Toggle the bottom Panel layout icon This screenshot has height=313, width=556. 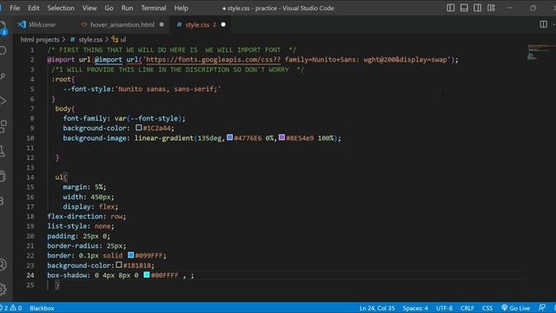tap(464, 8)
